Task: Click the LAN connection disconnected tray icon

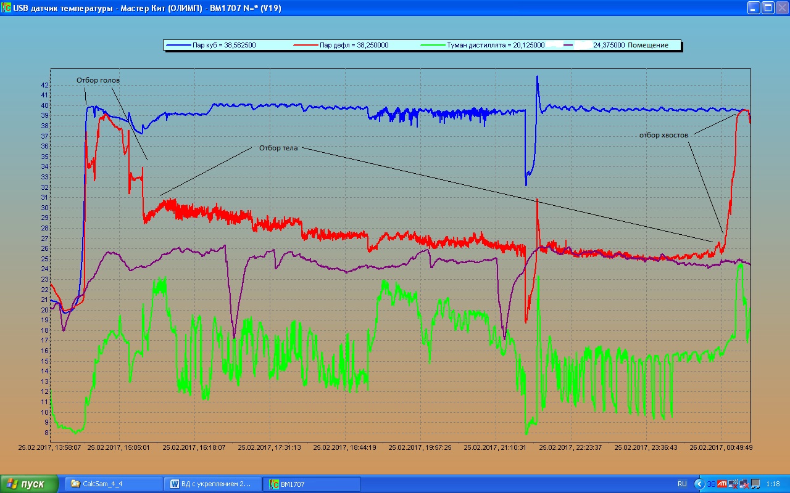Action: tap(744, 484)
